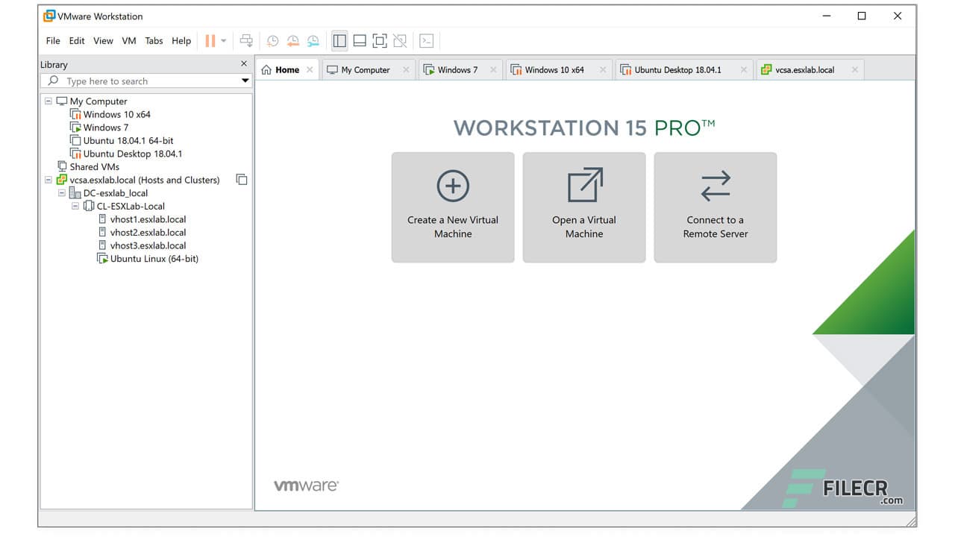This screenshot has width=955, height=537.
Task: Collapse the CL-ESXLab-Local cluster node
Action: click(x=75, y=206)
